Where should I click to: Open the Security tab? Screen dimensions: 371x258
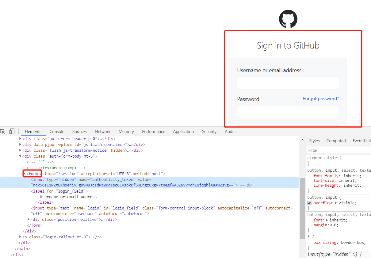coord(209,131)
